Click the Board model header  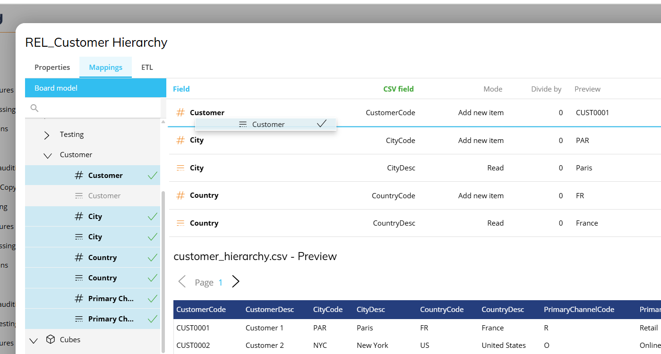click(x=95, y=88)
